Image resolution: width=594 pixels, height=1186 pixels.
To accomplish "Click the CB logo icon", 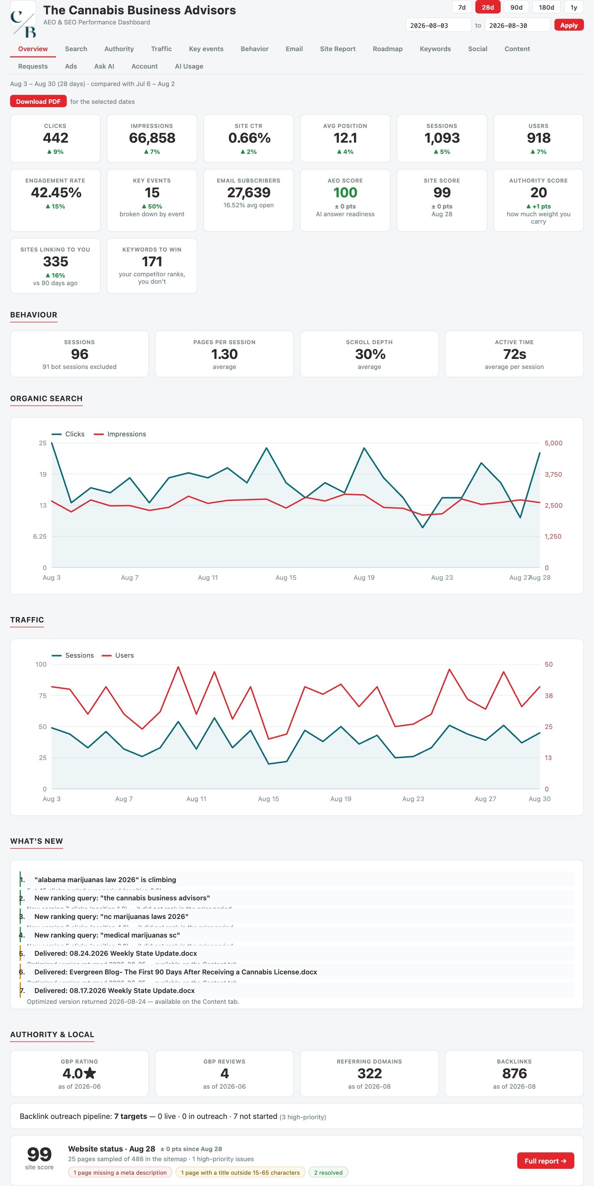I will pos(23,19).
